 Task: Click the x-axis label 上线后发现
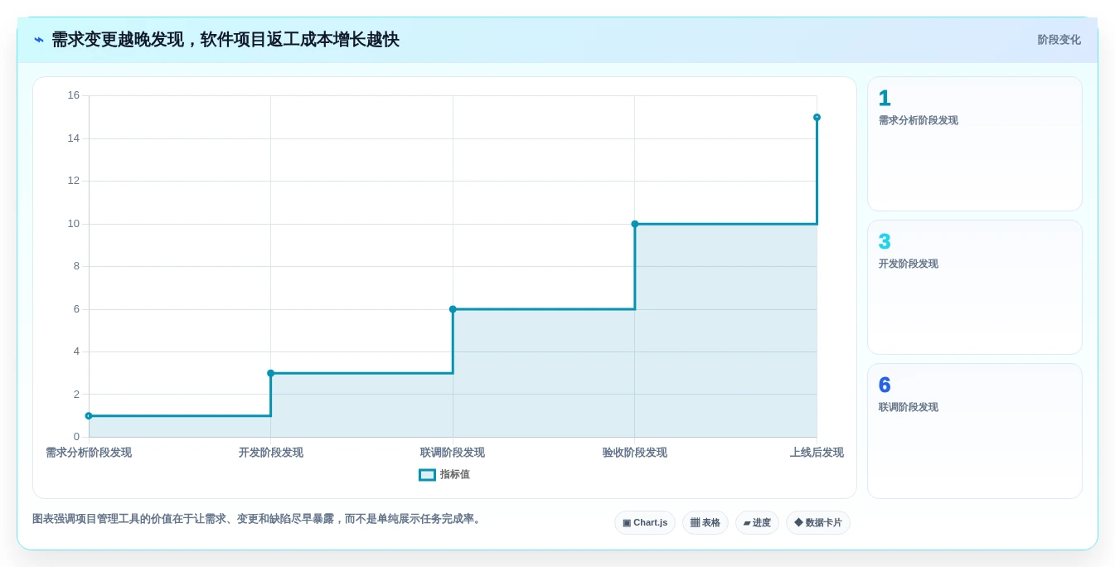(817, 453)
